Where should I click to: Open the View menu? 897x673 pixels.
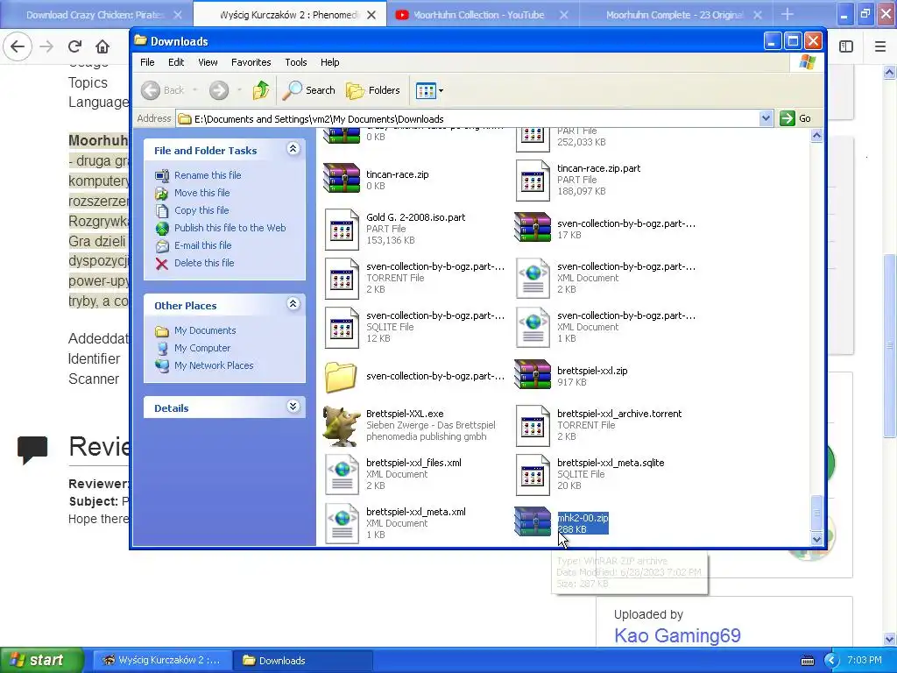[208, 62]
